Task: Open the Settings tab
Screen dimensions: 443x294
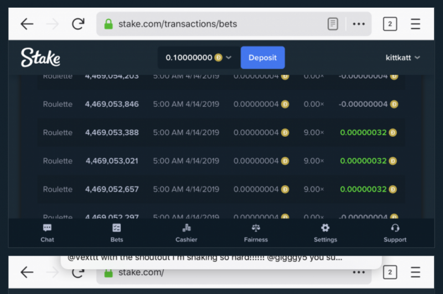Action: click(326, 233)
